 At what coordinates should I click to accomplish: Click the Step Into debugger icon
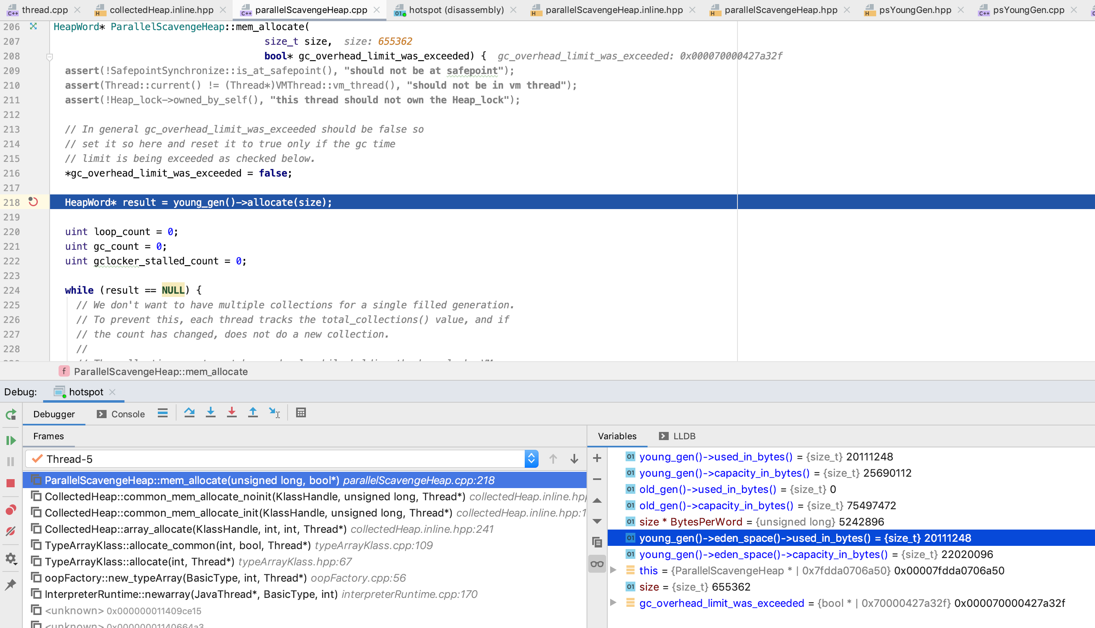click(x=210, y=413)
